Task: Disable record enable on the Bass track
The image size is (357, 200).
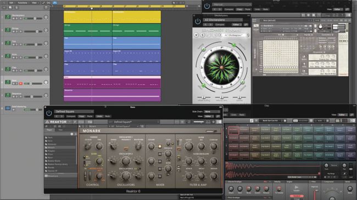Action: point(21,84)
